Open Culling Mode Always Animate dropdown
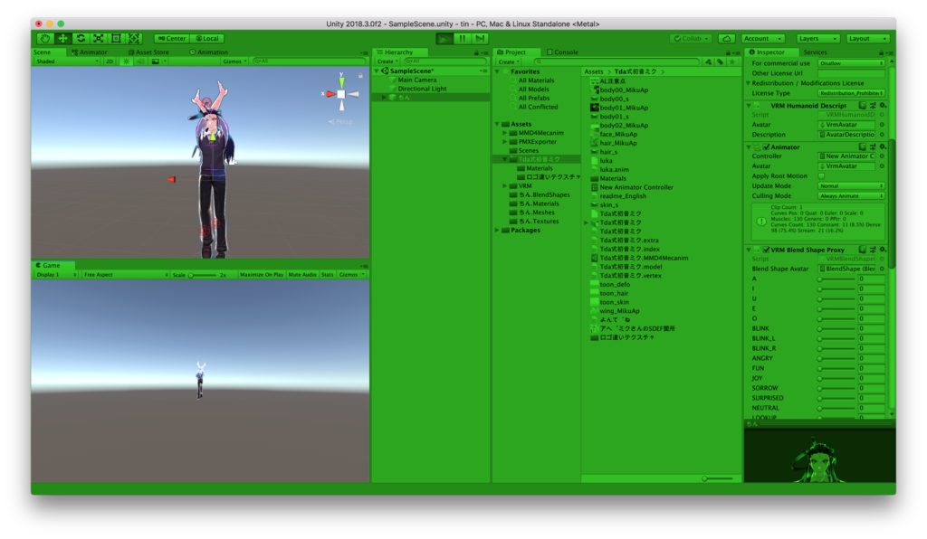927x539 pixels. pyautogui.click(x=851, y=196)
